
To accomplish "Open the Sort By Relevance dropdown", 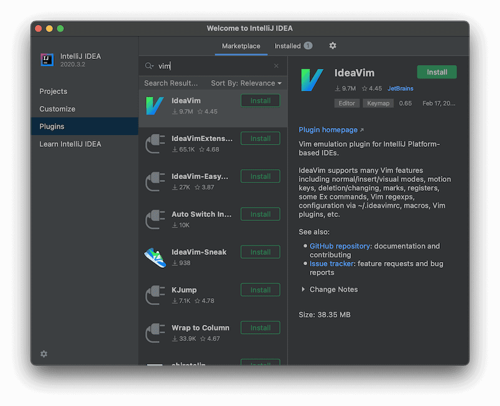I will 246,83.
